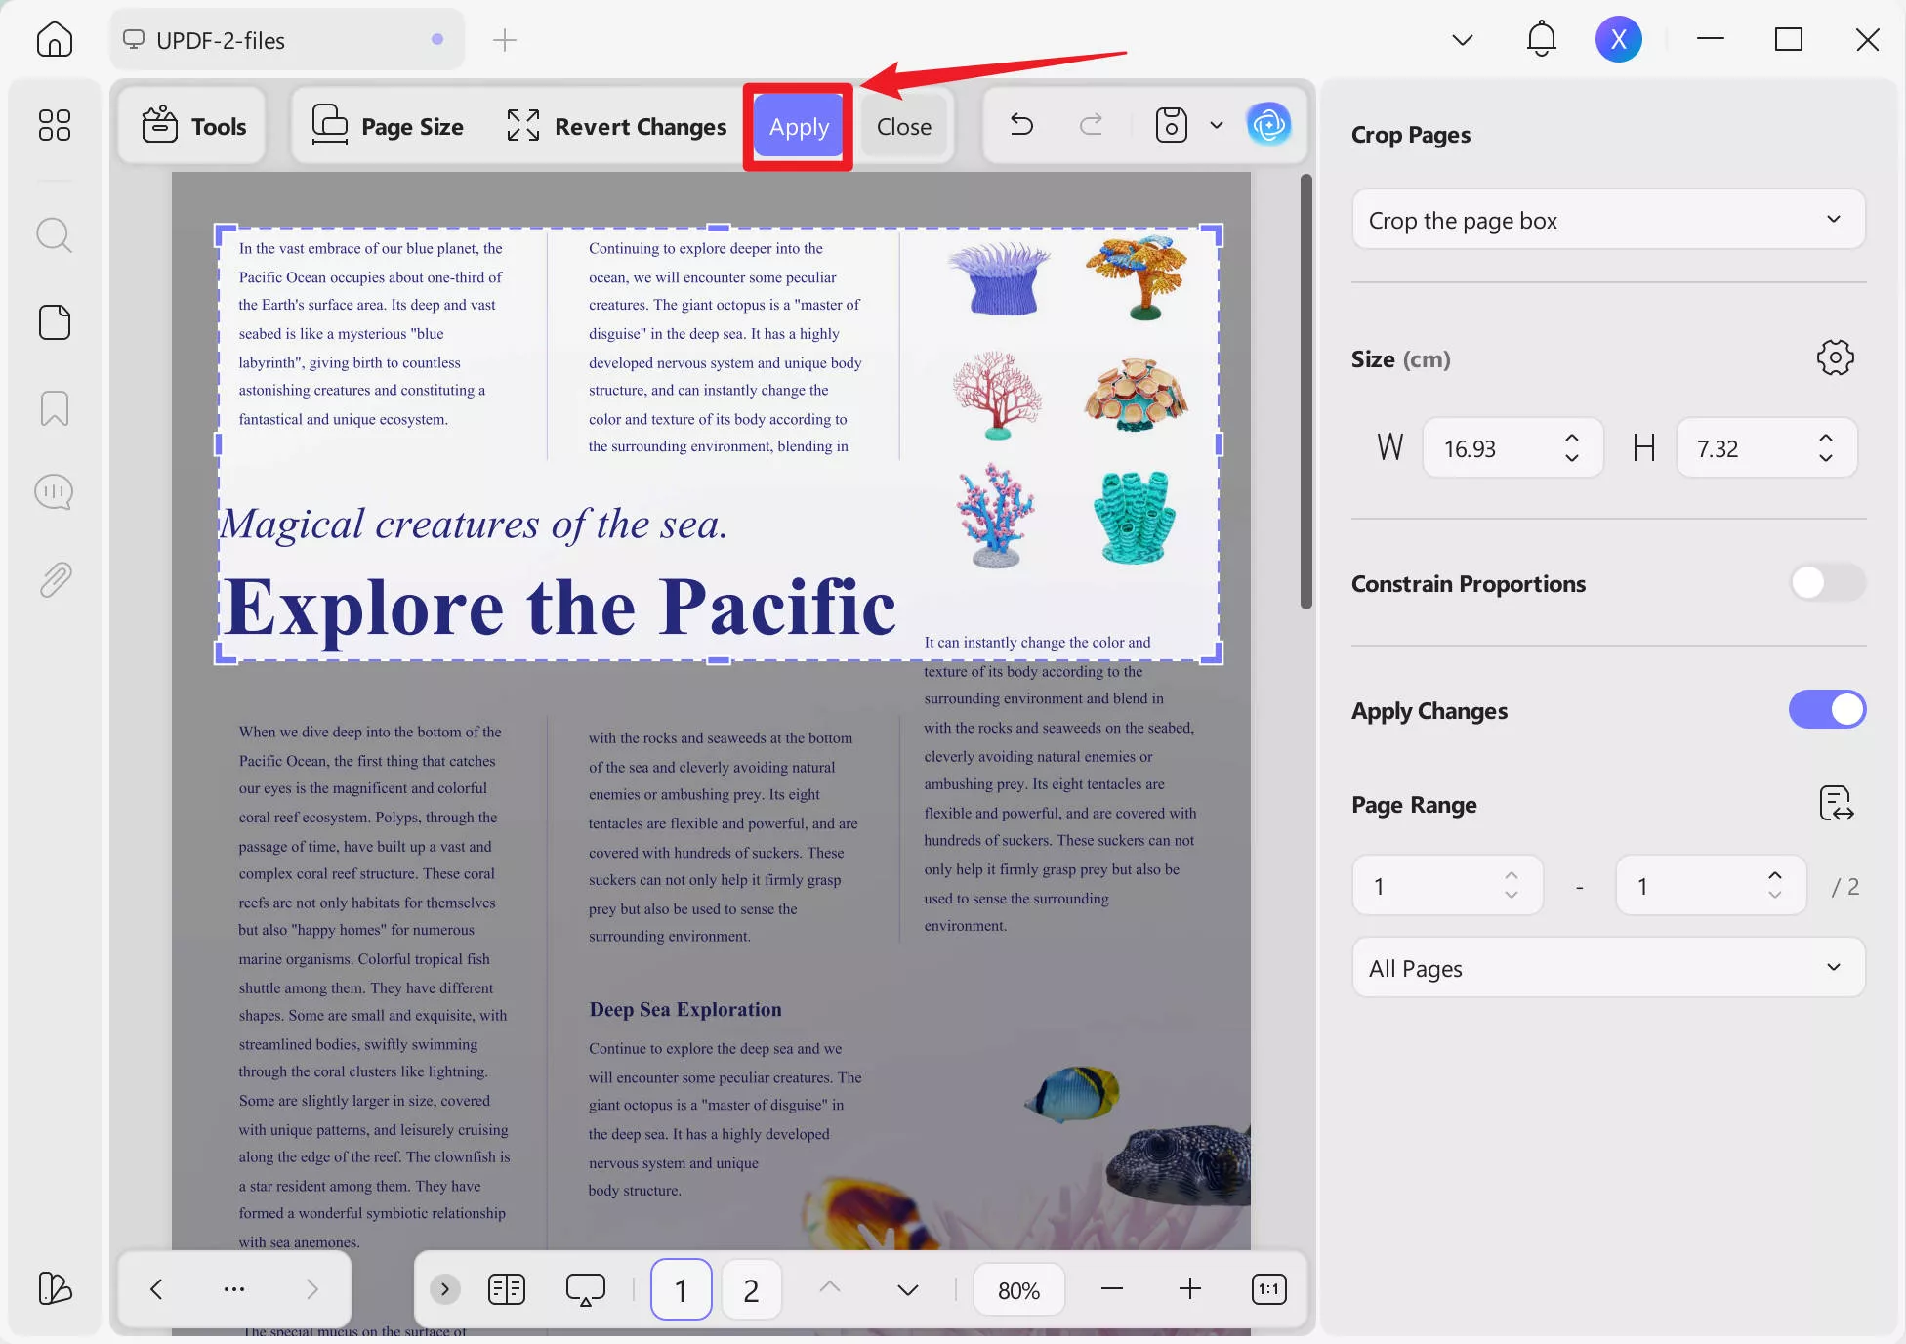Open the UPDF AI assistant icon
The width and height of the screenshot is (1906, 1344).
1268,125
